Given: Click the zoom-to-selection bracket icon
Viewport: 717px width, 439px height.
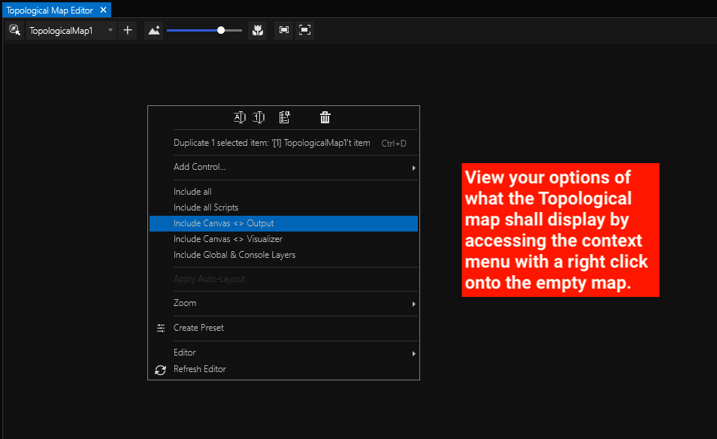Looking at the screenshot, I should pyautogui.click(x=304, y=30).
